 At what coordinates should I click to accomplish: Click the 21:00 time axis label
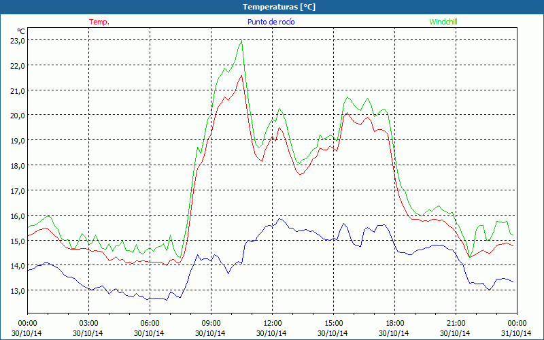pyautogui.click(x=456, y=324)
